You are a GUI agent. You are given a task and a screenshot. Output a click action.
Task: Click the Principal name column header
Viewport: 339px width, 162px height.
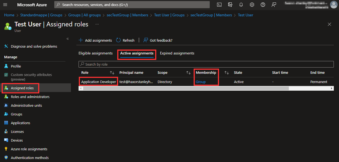click(131, 73)
